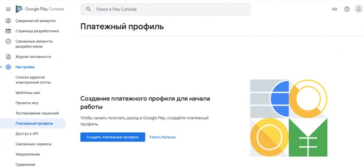This screenshot has width=364, height=168.
Task: Click Создать платежный профиль button
Action: pos(113,137)
